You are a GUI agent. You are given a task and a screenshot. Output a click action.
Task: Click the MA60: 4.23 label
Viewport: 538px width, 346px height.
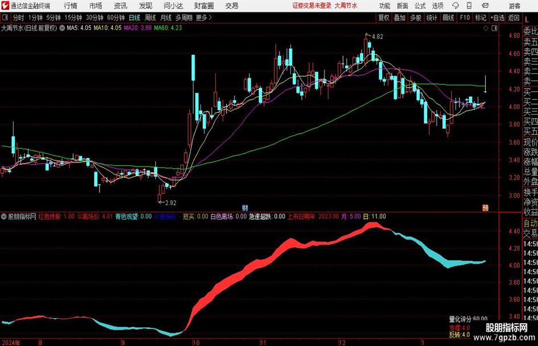pyautogui.click(x=168, y=28)
